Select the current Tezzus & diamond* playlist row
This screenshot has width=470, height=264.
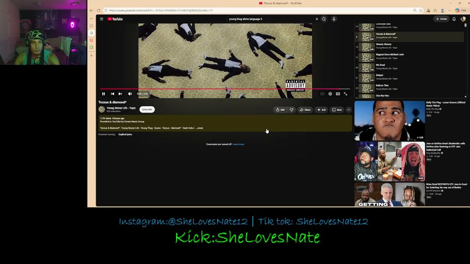pos(409,37)
